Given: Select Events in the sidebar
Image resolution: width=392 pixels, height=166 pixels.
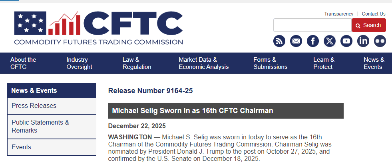Looking at the screenshot, I should click(x=21, y=147).
